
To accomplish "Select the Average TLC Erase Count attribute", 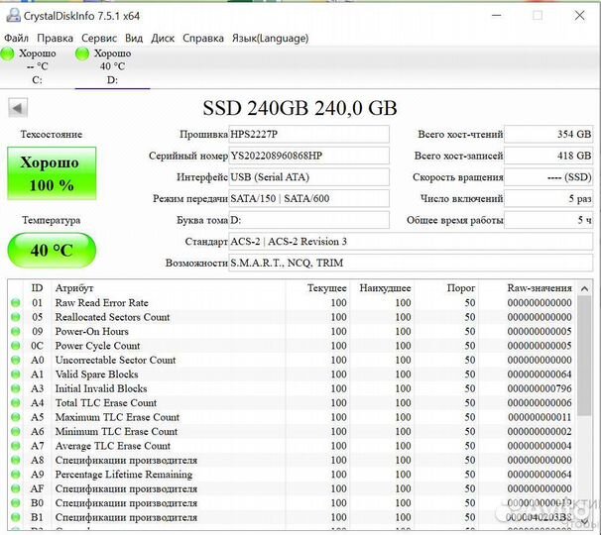I will [x=113, y=446].
